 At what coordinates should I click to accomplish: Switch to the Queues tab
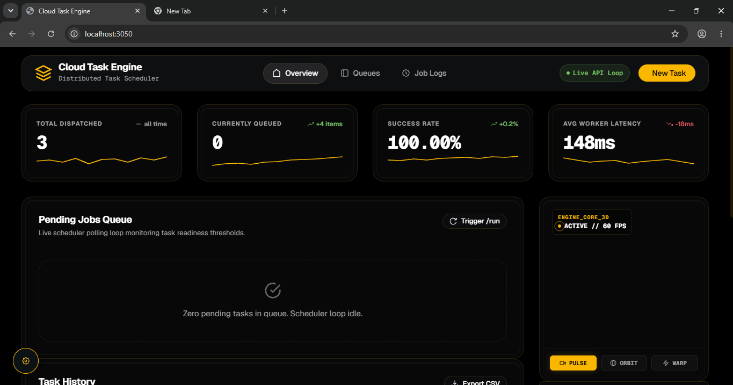360,73
